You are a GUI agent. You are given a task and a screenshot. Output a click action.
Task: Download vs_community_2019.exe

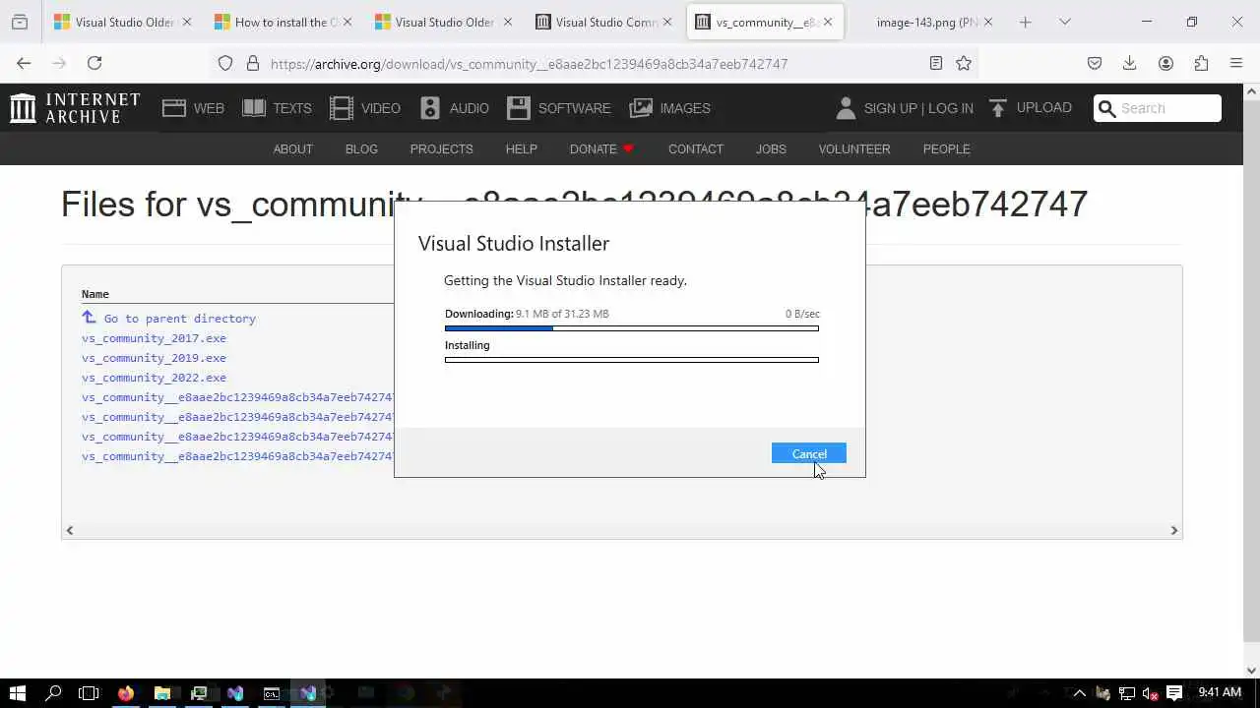(x=154, y=358)
